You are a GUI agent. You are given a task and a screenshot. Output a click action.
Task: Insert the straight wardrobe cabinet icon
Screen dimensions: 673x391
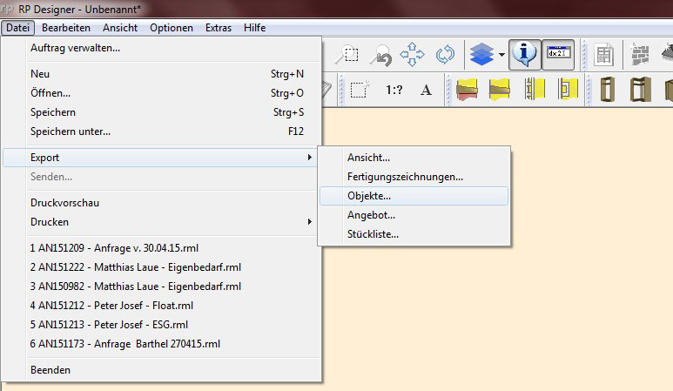point(608,90)
